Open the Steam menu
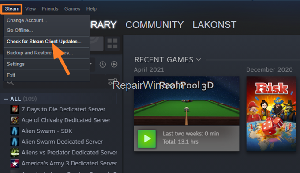Screen dimensions: 300x173 [12, 9]
